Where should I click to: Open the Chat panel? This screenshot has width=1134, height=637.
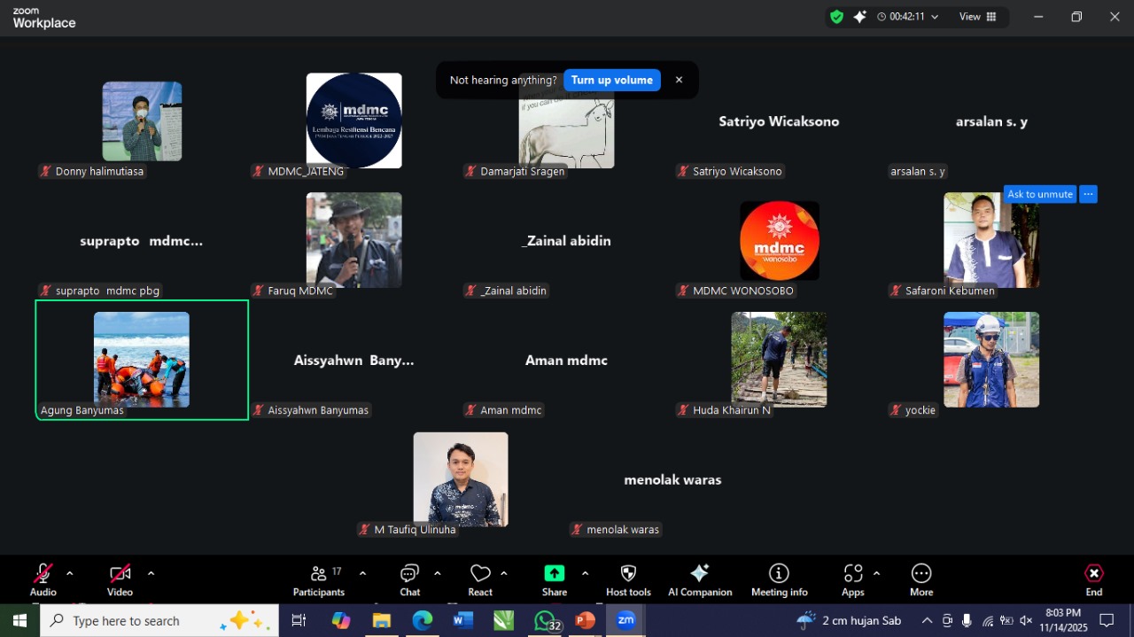(409, 579)
